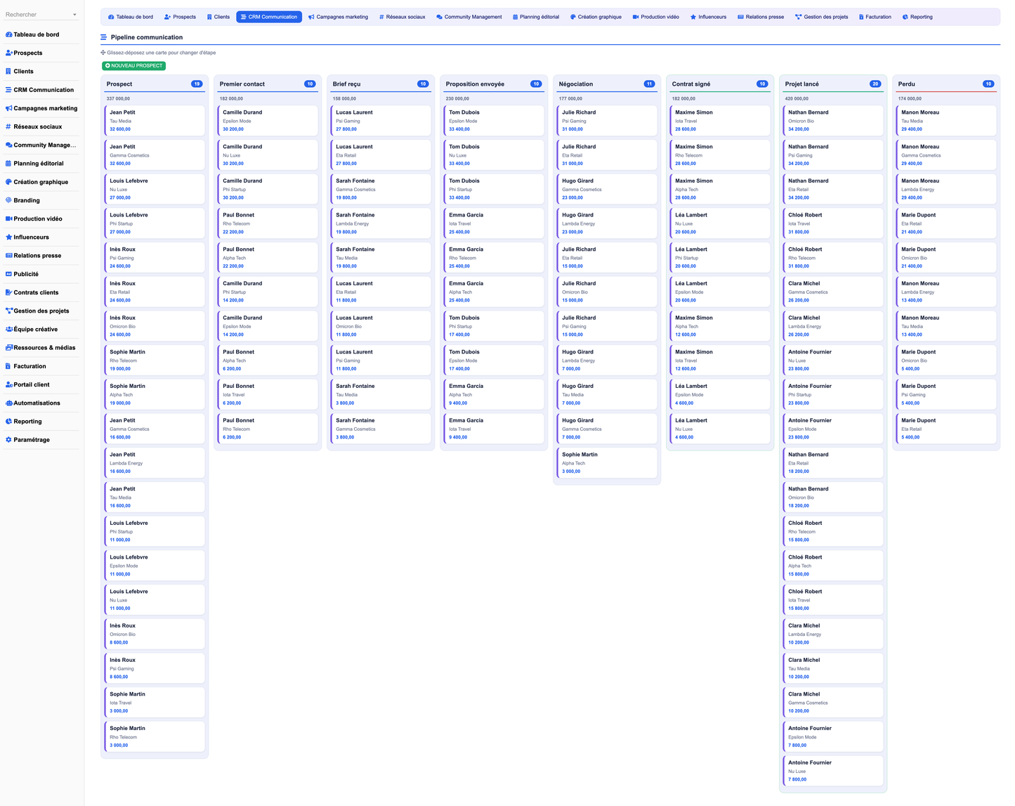Screen dimensions: 1015x806
Task: Click the Production vidéo camera sidebar icon
Action: pyautogui.click(x=8, y=219)
